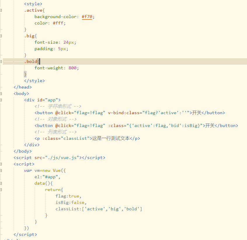Click the padding property

point(44,49)
